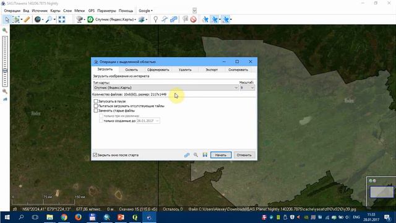Screen dimensions: 396x223
Task: Open File Explorer from the taskbar
Action: point(49,217)
